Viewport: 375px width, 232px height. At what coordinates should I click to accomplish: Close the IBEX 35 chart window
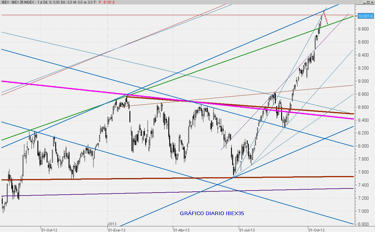point(372,2)
